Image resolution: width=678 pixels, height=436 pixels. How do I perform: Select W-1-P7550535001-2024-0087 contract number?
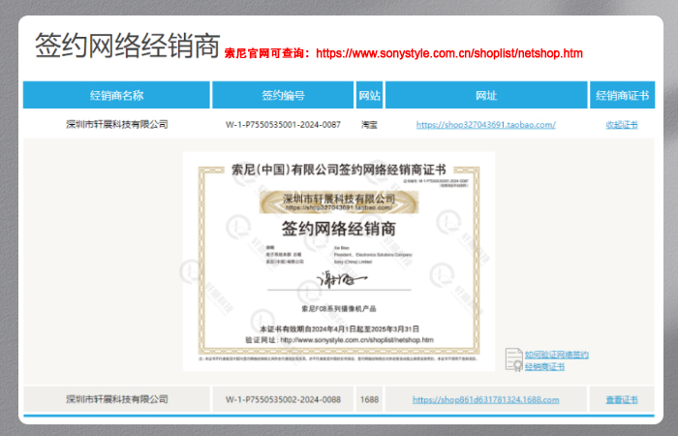click(x=283, y=125)
